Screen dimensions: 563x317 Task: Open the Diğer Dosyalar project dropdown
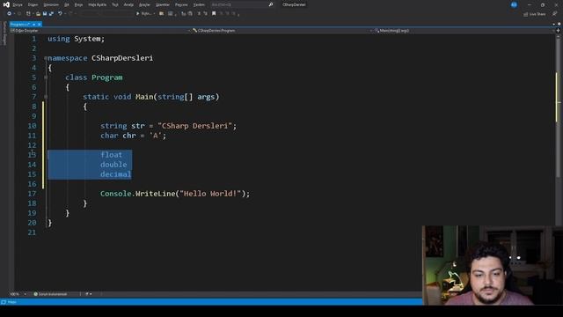pos(99,31)
